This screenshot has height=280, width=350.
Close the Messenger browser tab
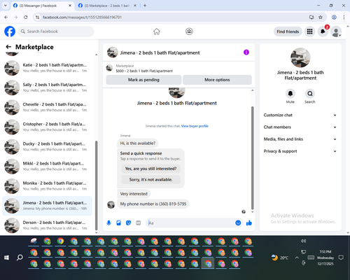coord(70,6)
